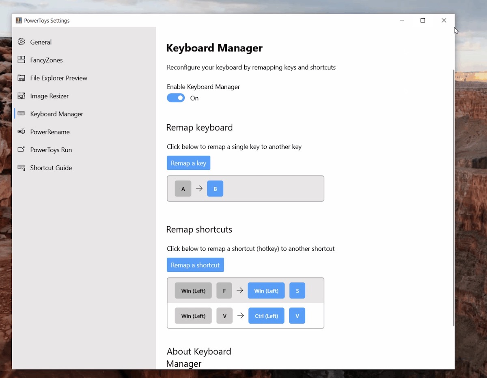Select the FancyZones layout icon in sidebar
The height and width of the screenshot is (378, 487).
(22, 60)
